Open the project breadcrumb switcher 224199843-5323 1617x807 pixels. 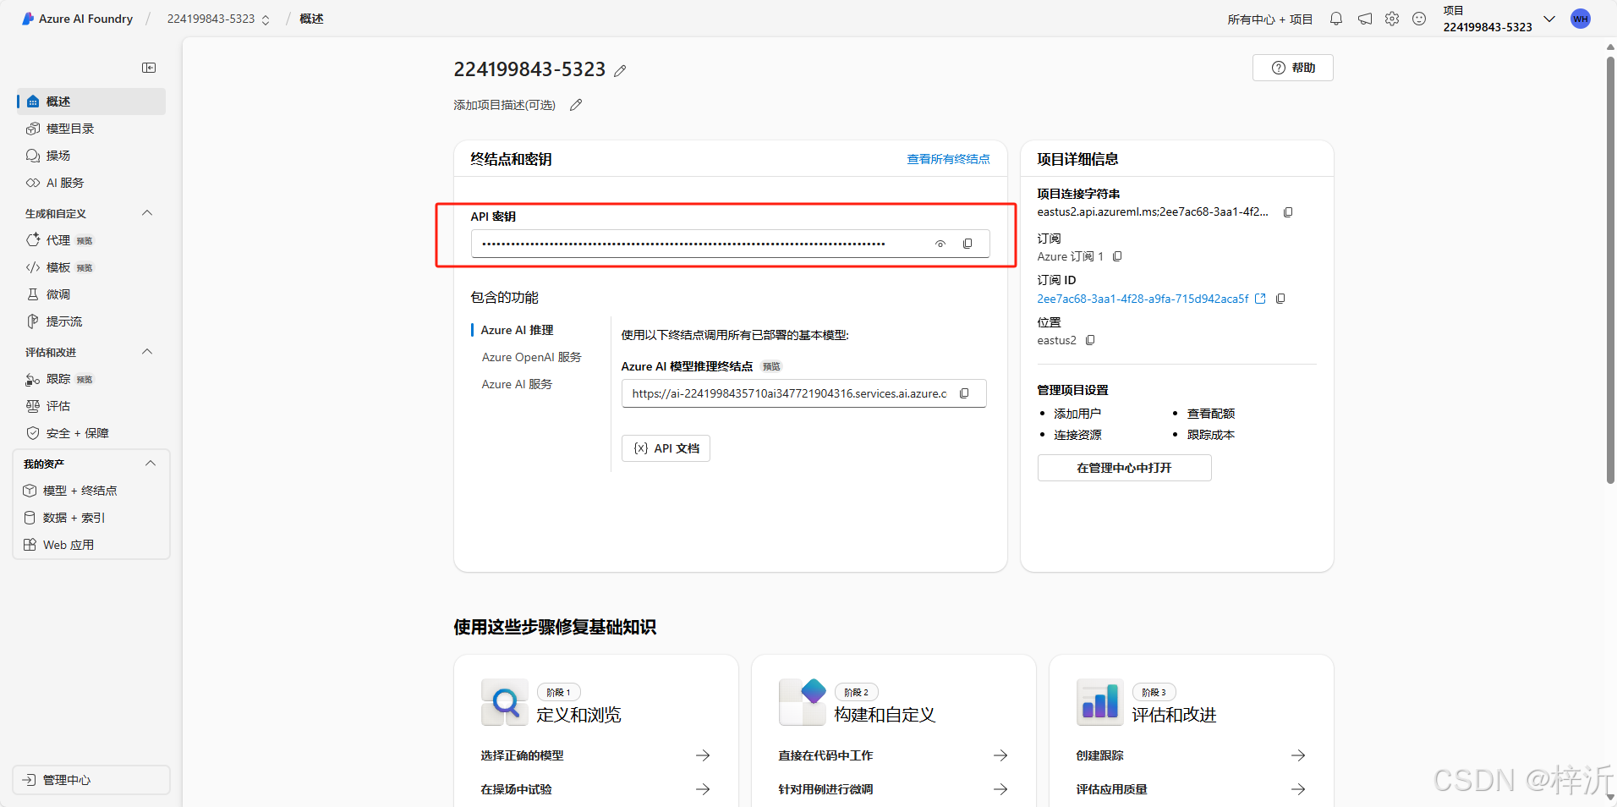click(x=218, y=19)
